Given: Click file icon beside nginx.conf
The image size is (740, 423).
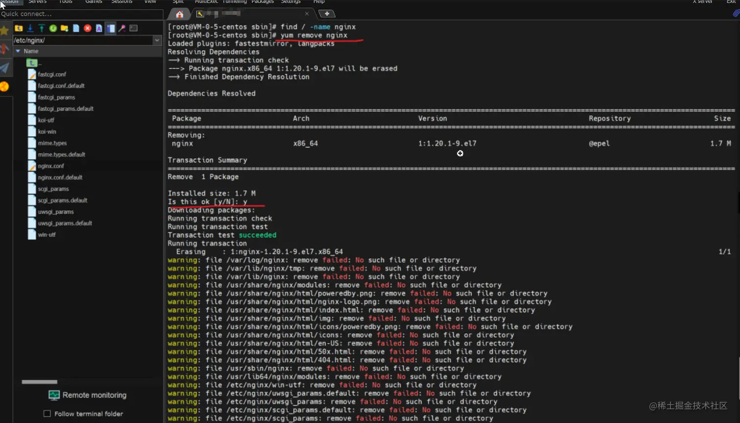Looking at the screenshot, I should 32,166.
